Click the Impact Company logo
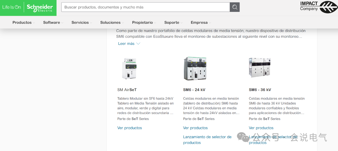Screen dimensions: 338x151 pos(318,7)
